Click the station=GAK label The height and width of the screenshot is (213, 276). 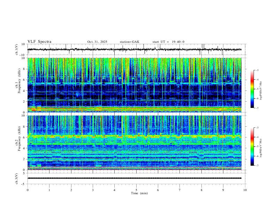pyautogui.click(x=129, y=42)
